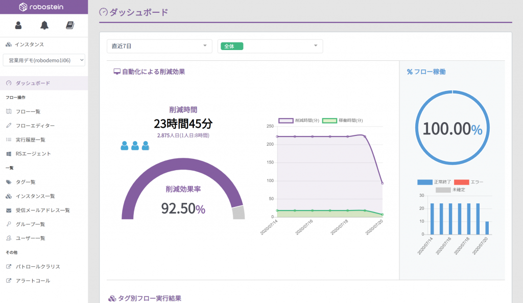Screen dimensions: 523x303
Task: Click the third blue person icon
Action: click(146, 146)
